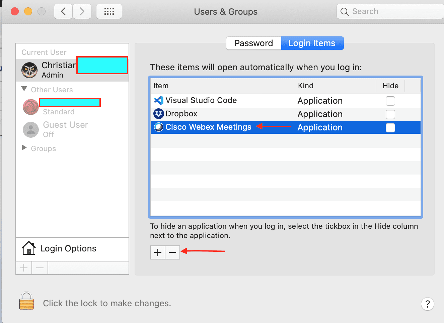444x323 pixels.
Task: Open the help question mark button
Action: click(x=427, y=304)
